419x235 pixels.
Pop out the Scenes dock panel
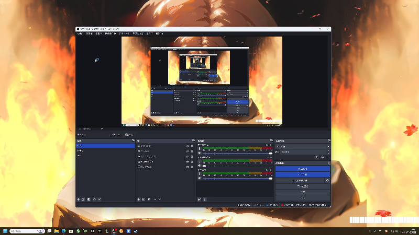pyautogui.click(x=133, y=140)
